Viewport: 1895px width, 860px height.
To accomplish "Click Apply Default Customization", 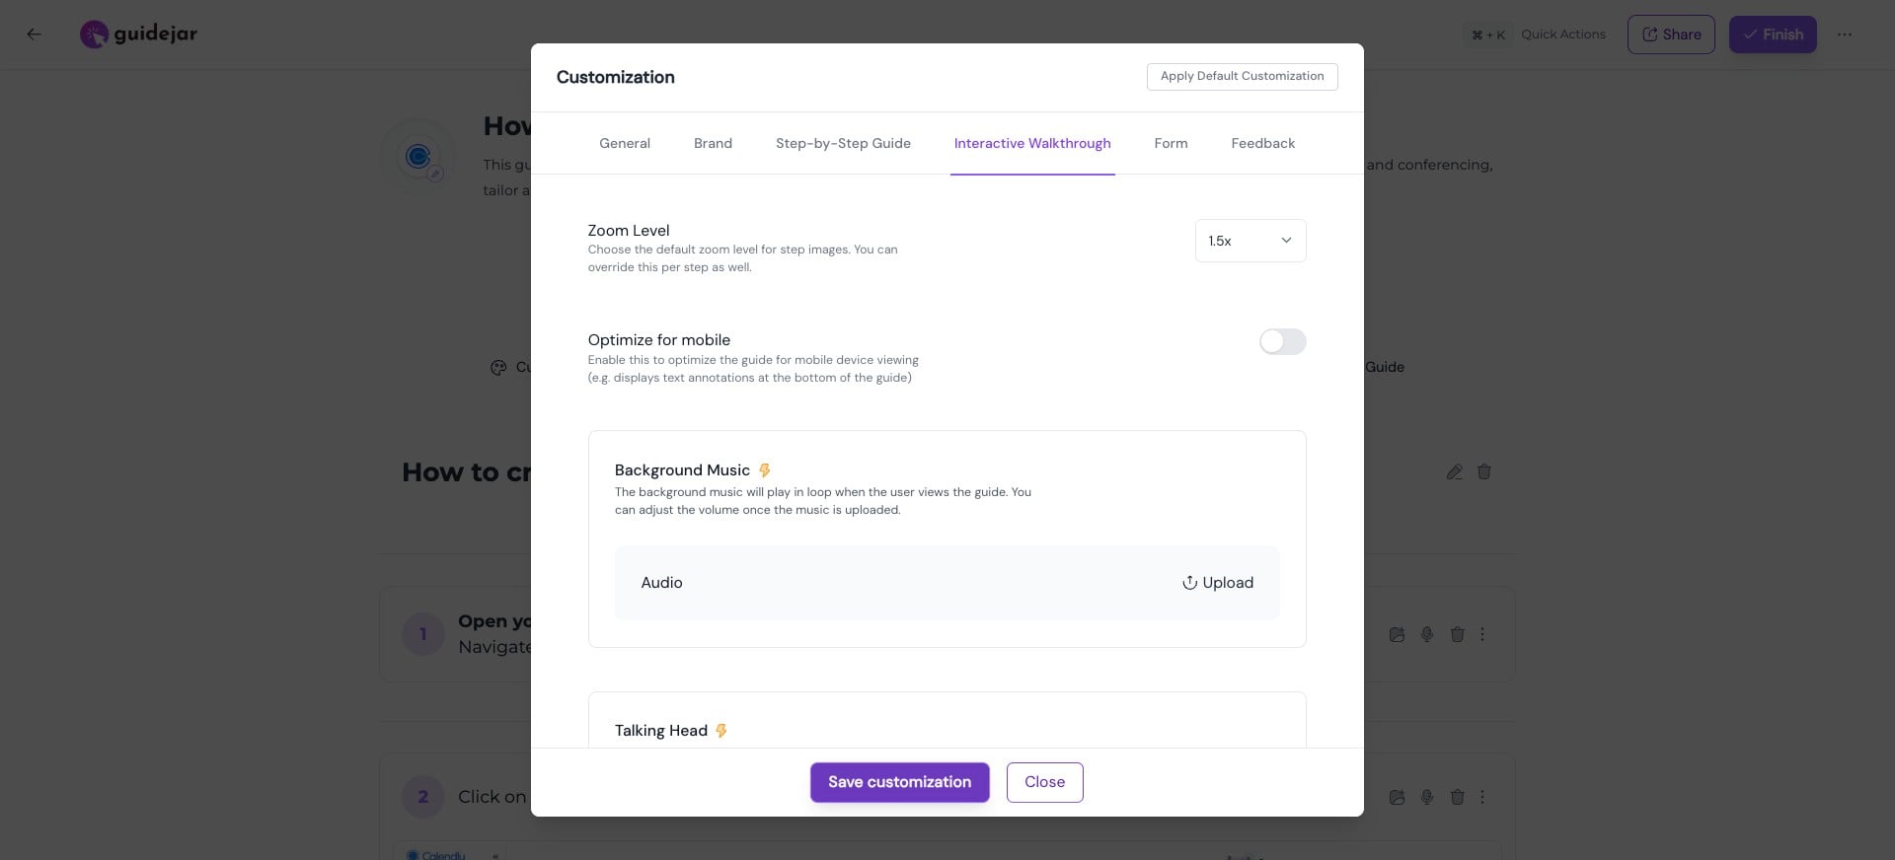I will click(x=1242, y=76).
